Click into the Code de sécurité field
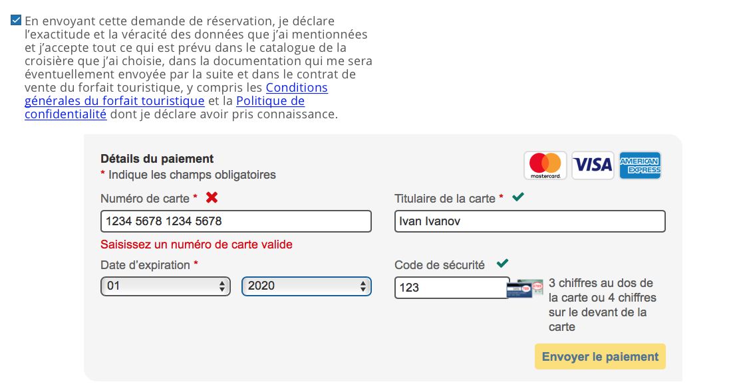The width and height of the screenshot is (733, 392). [451, 288]
